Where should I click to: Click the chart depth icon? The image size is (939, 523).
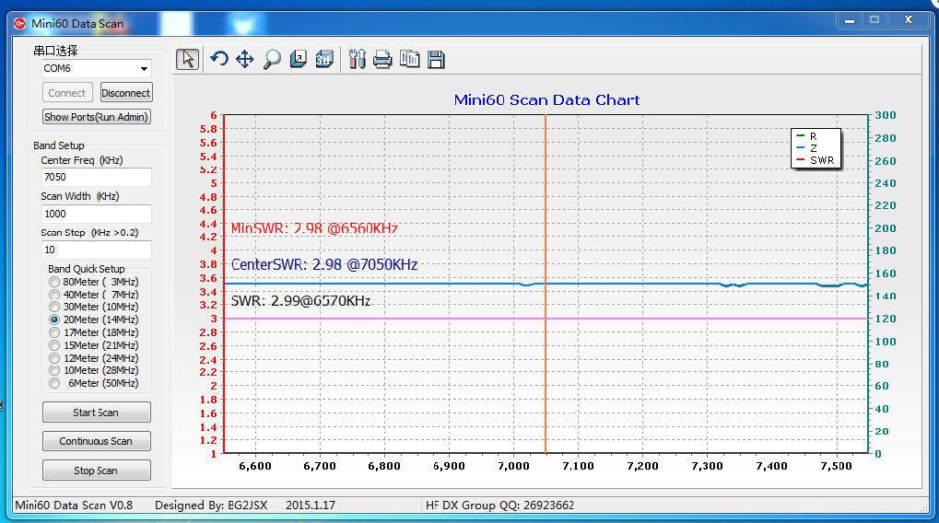click(299, 60)
